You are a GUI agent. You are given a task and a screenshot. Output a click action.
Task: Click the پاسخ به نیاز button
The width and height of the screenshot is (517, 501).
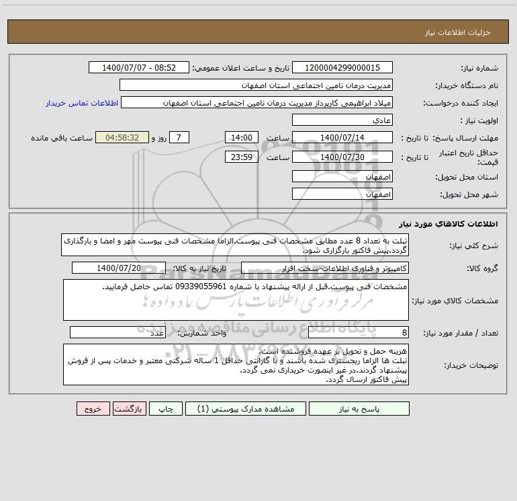tap(359, 408)
